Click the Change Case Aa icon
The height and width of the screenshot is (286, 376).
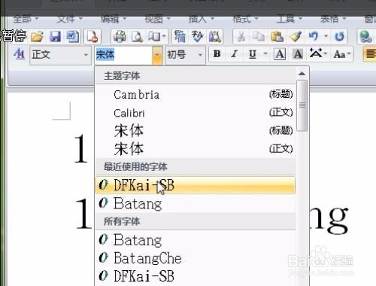point(339,54)
